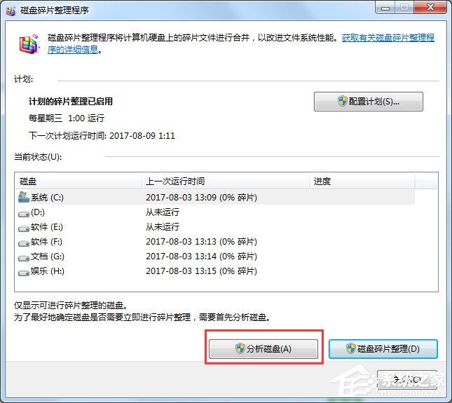The width and height of the screenshot is (452, 403).
Task: Select the 娱乐 (H:) row label
Action: click(48, 271)
